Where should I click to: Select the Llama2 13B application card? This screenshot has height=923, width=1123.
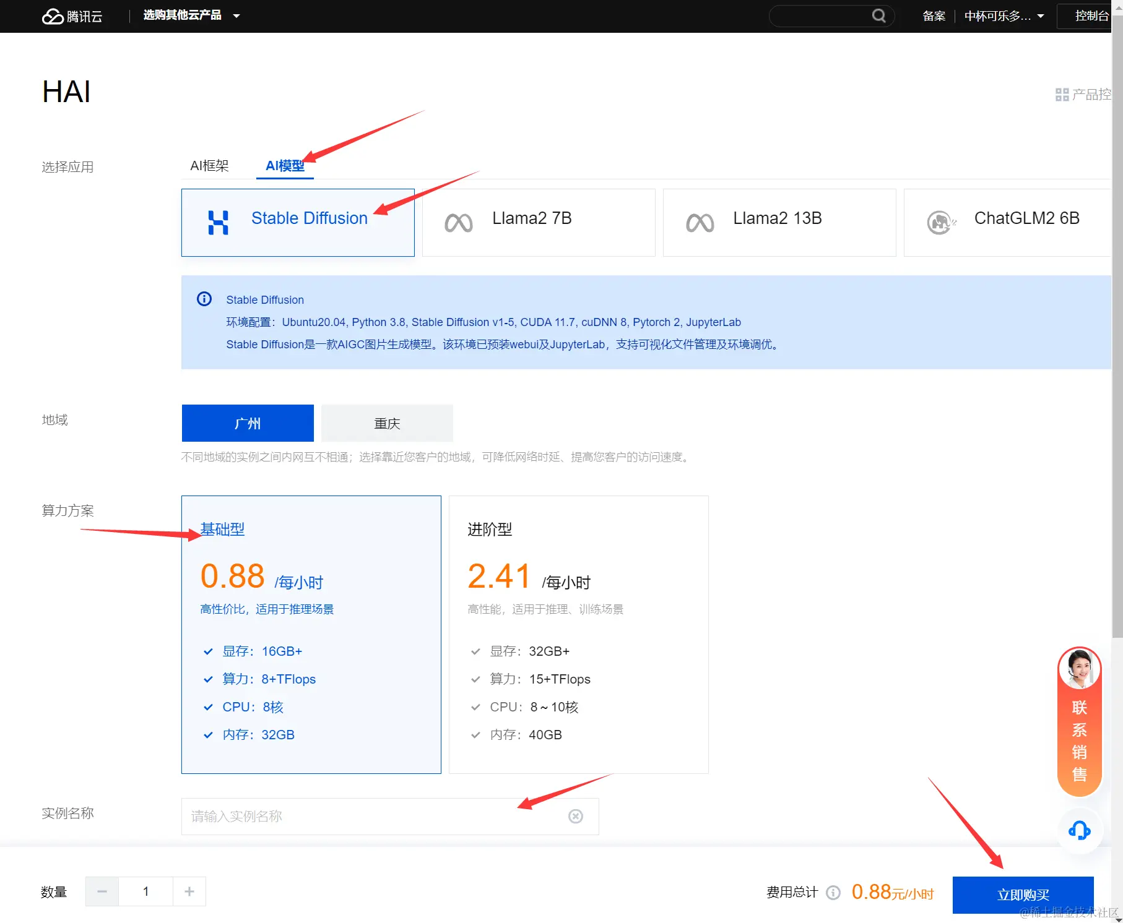click(779, 223)
